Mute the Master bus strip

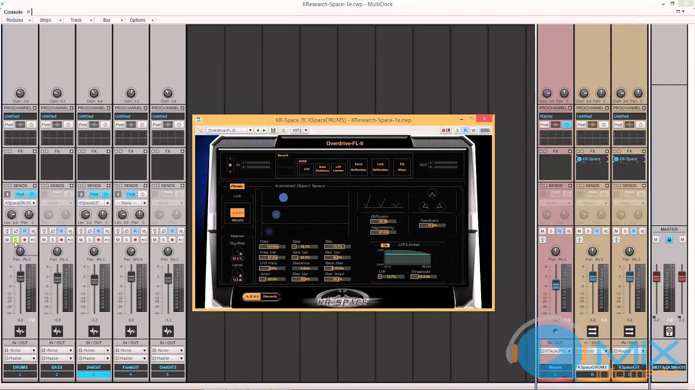(542, 231)
